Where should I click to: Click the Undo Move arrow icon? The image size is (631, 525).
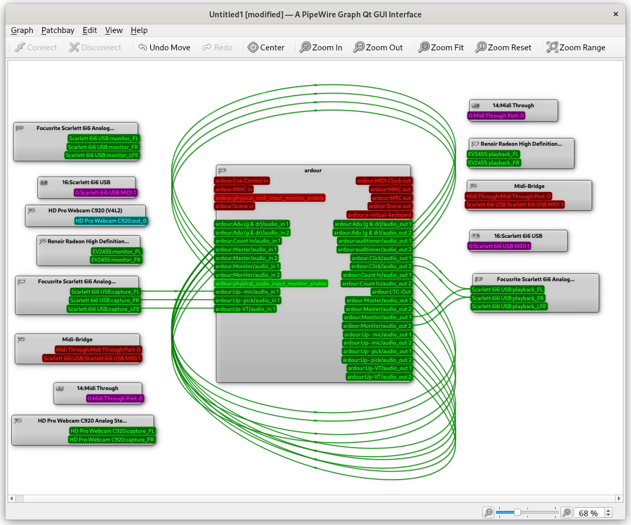coord(143,47)
